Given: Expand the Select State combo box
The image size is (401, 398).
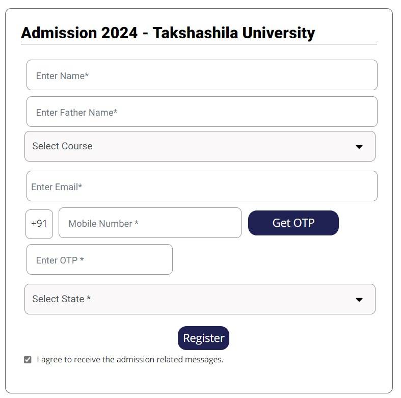Looking at the screenshot, I should tap(200, 299).
